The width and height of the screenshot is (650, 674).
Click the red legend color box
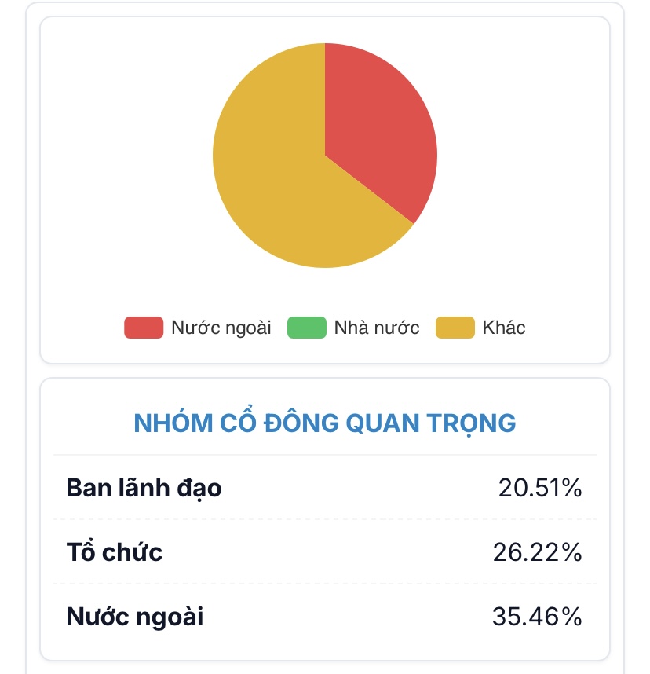[x=144, y=328]
